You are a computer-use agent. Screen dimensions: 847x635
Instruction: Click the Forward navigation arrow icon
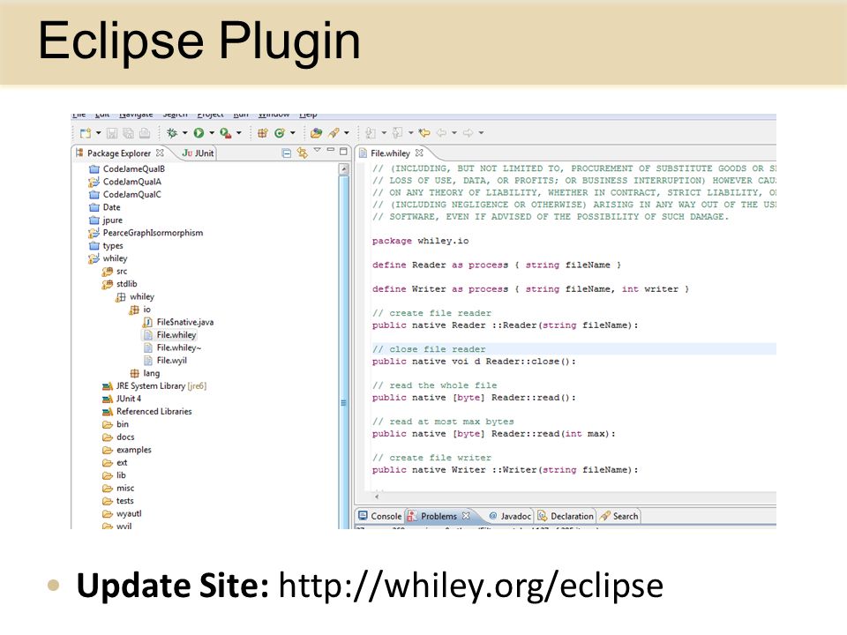[x=468, y=133]
